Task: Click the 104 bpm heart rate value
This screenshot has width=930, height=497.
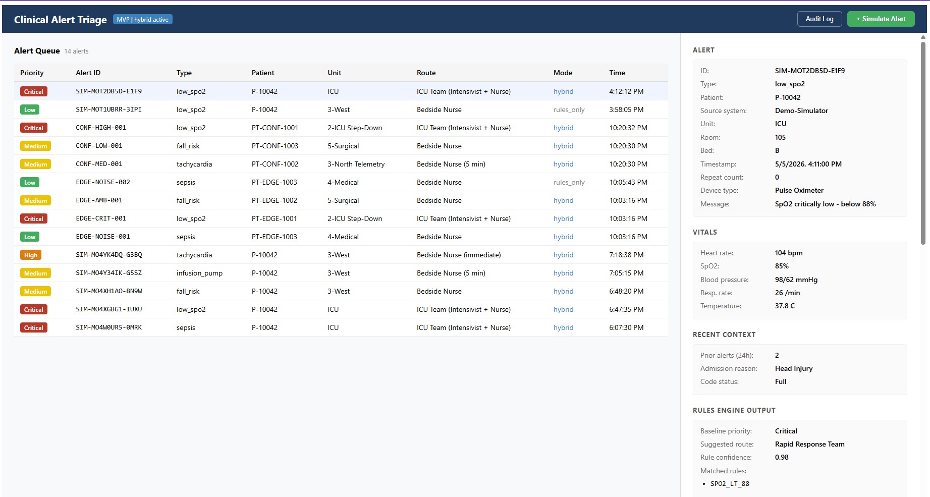Action: click(x=789, y=253)
